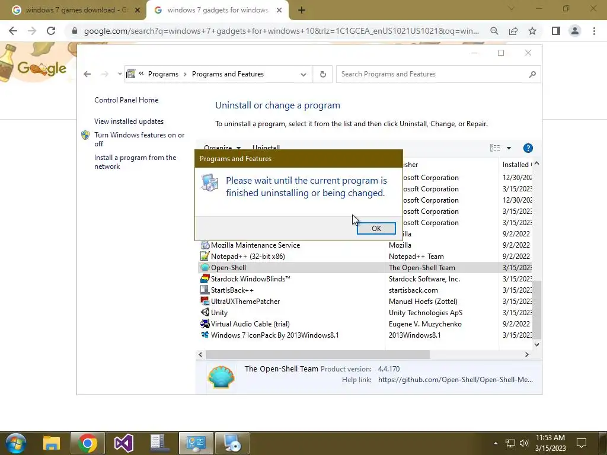Click OK in the Programs and Features dialog
The width and height of the screenshot is (607, 455).
[376, 228]
